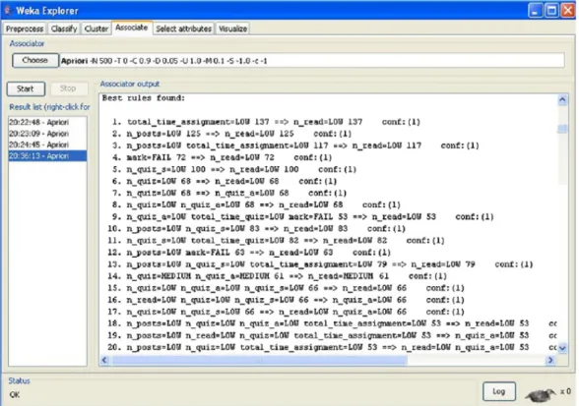Click the OK status text

coord(15,395)
